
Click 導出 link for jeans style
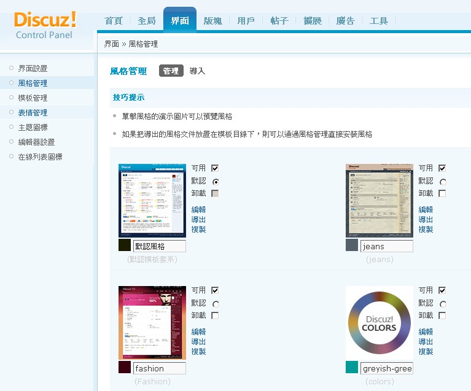[426, 219]
